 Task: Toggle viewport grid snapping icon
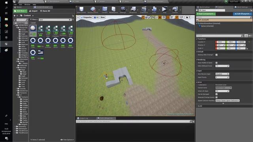point(160,17)
